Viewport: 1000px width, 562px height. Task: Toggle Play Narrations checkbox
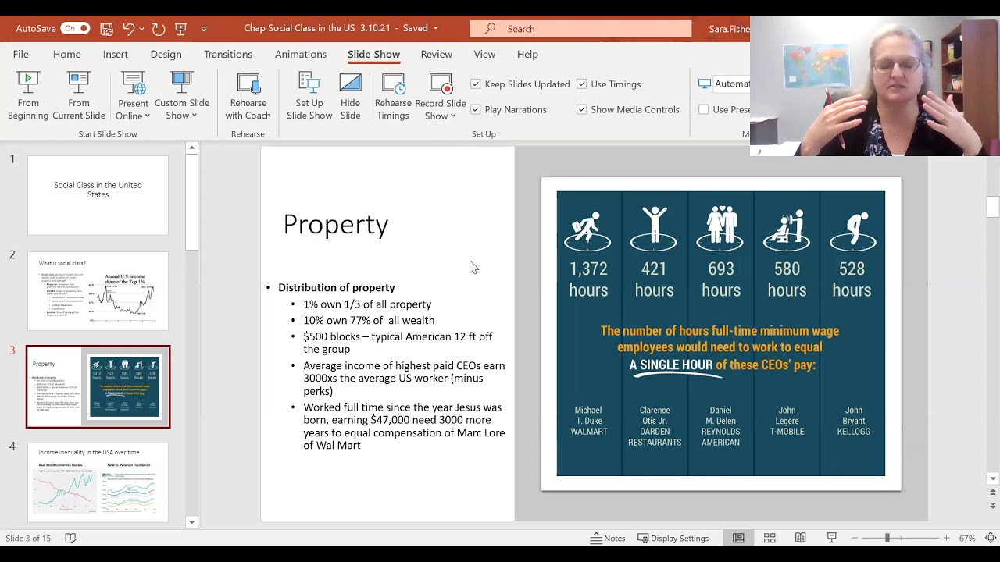click(x=476, y=109)
